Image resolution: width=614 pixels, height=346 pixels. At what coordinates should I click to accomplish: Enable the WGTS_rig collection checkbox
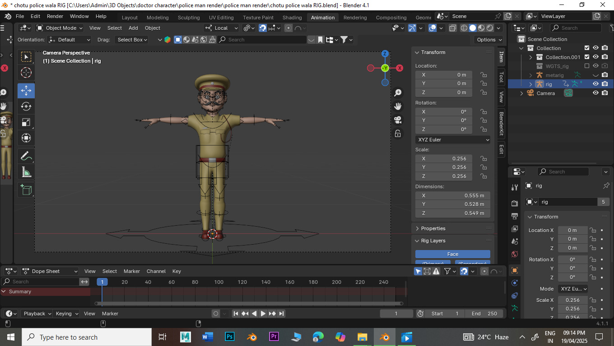587,66
